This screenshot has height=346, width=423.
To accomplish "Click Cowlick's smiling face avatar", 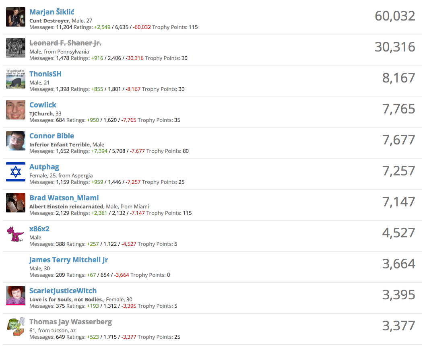I will [16, 110].
